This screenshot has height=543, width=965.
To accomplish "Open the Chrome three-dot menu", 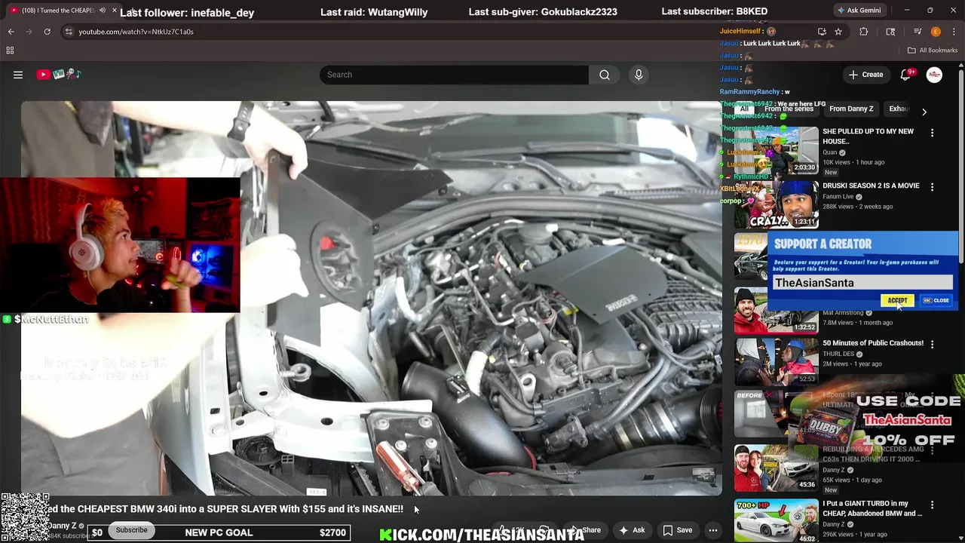I will pyautogui.click(x=954, y=32).
